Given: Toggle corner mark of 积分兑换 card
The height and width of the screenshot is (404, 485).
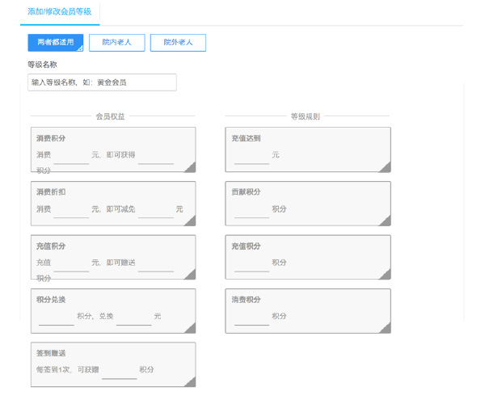Looking at the screenshot, I should tap(190, 327).
